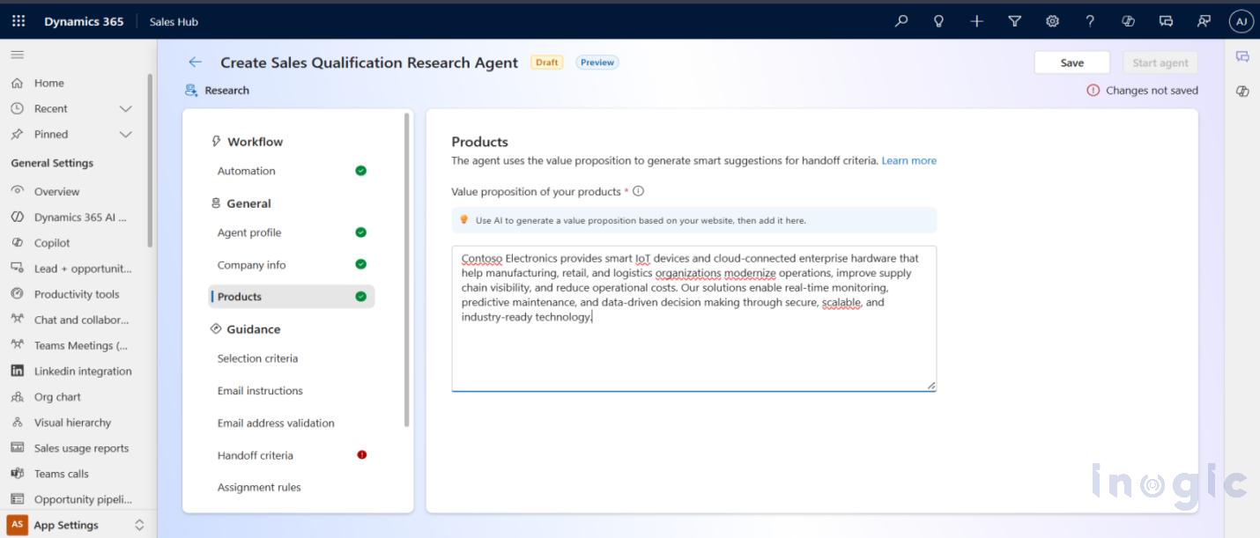Open the settings gear icon
The height and width of the screenshot is (538, 1260).
(x=1052, y=21)
